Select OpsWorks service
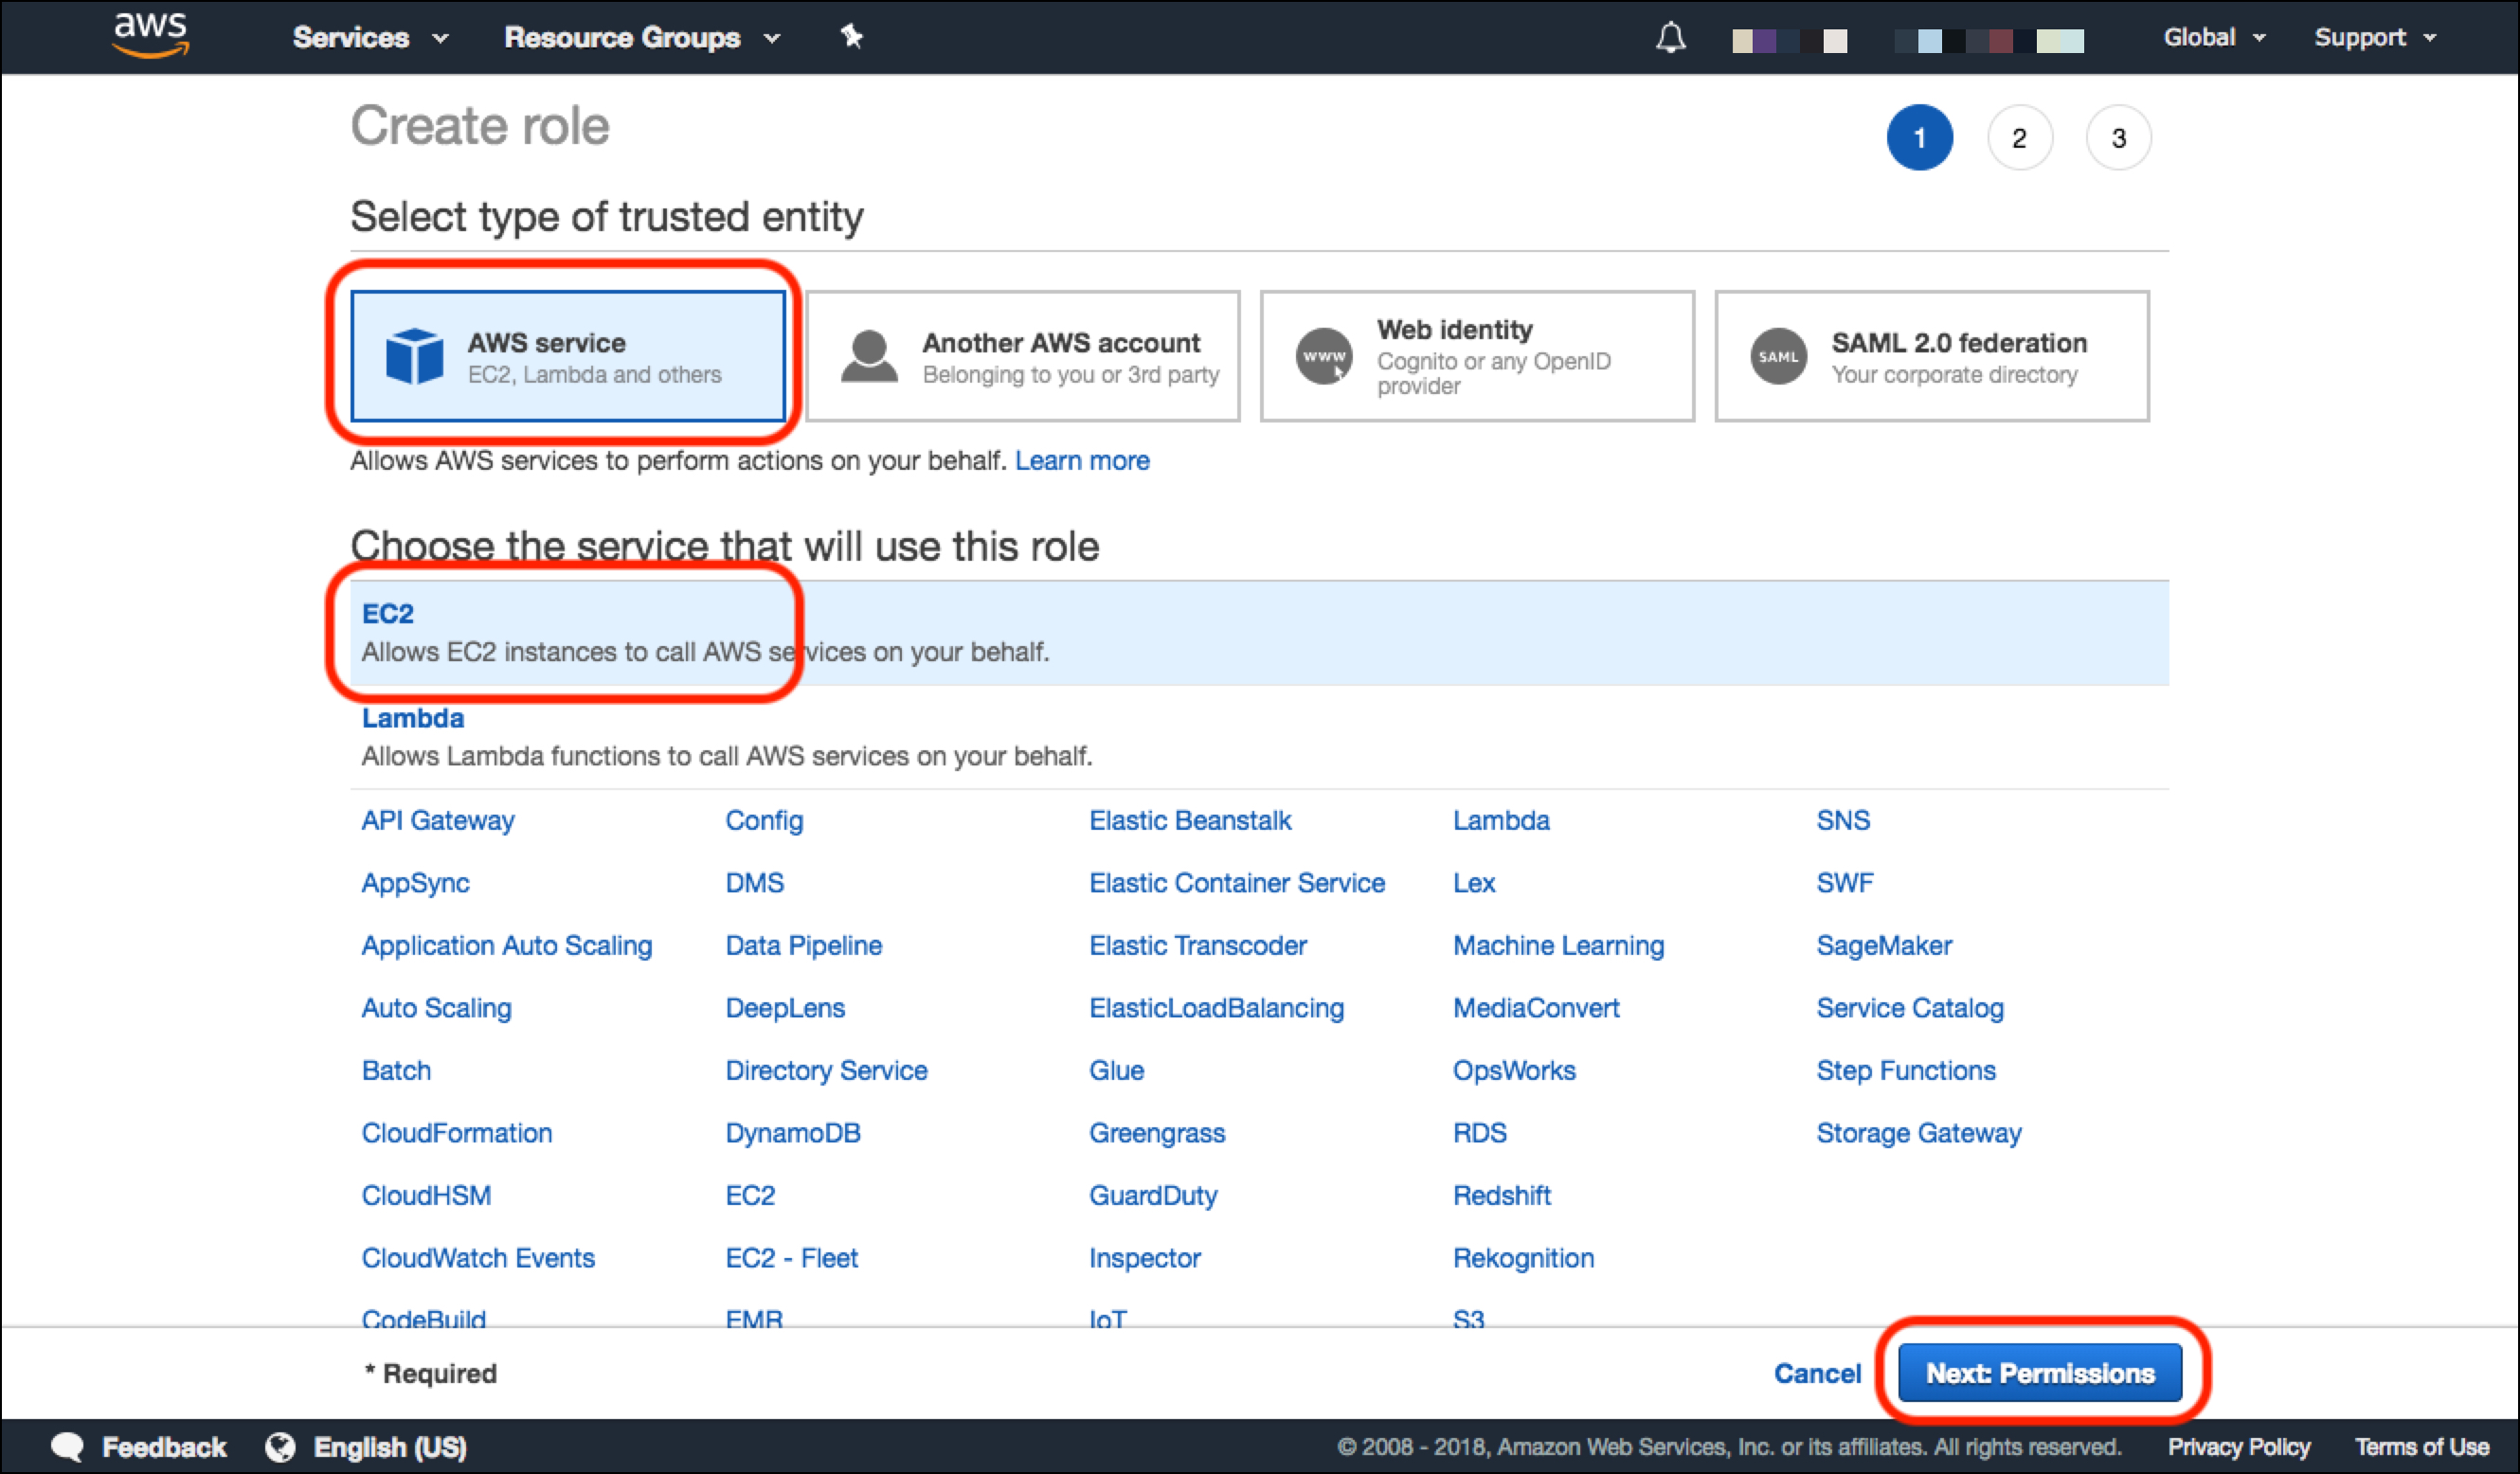The image size is (2520, 1474). click(x=1514, y=1070)
